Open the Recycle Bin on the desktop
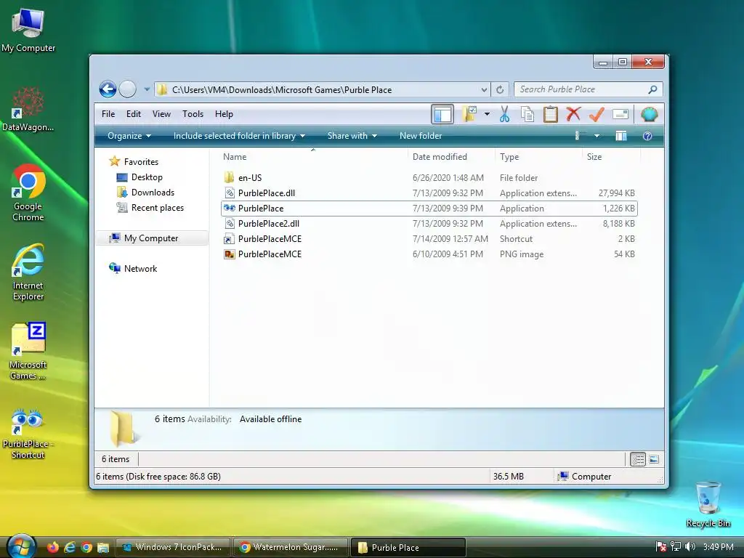 point(708,505)
